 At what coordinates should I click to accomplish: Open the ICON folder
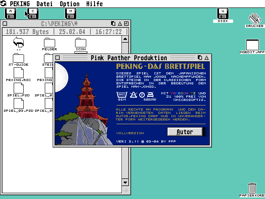[80, 42]
